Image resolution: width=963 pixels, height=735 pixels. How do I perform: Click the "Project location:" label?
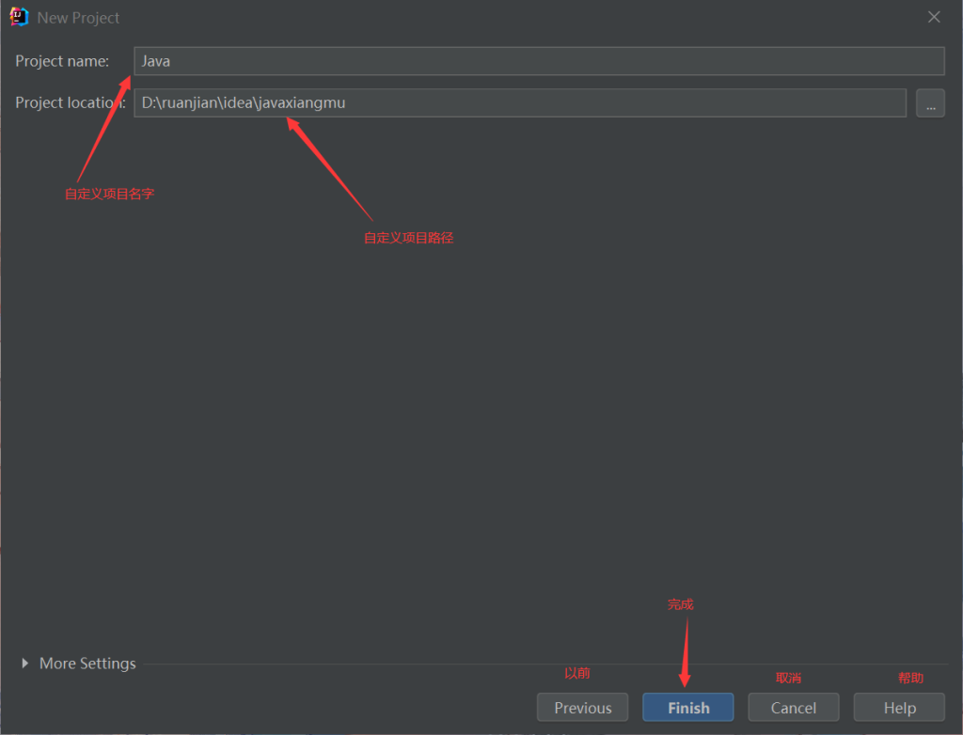coord(70,102)
